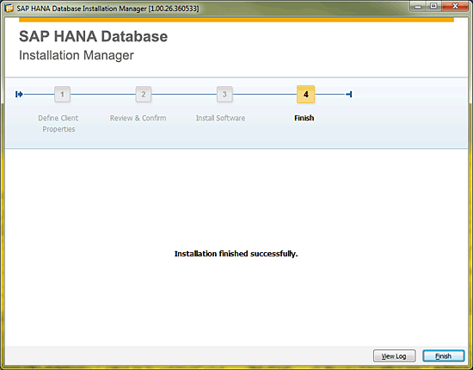This screenshot has width=473, height=370.
Task: Close the Installation Manager window
Action: pos(455,6)
